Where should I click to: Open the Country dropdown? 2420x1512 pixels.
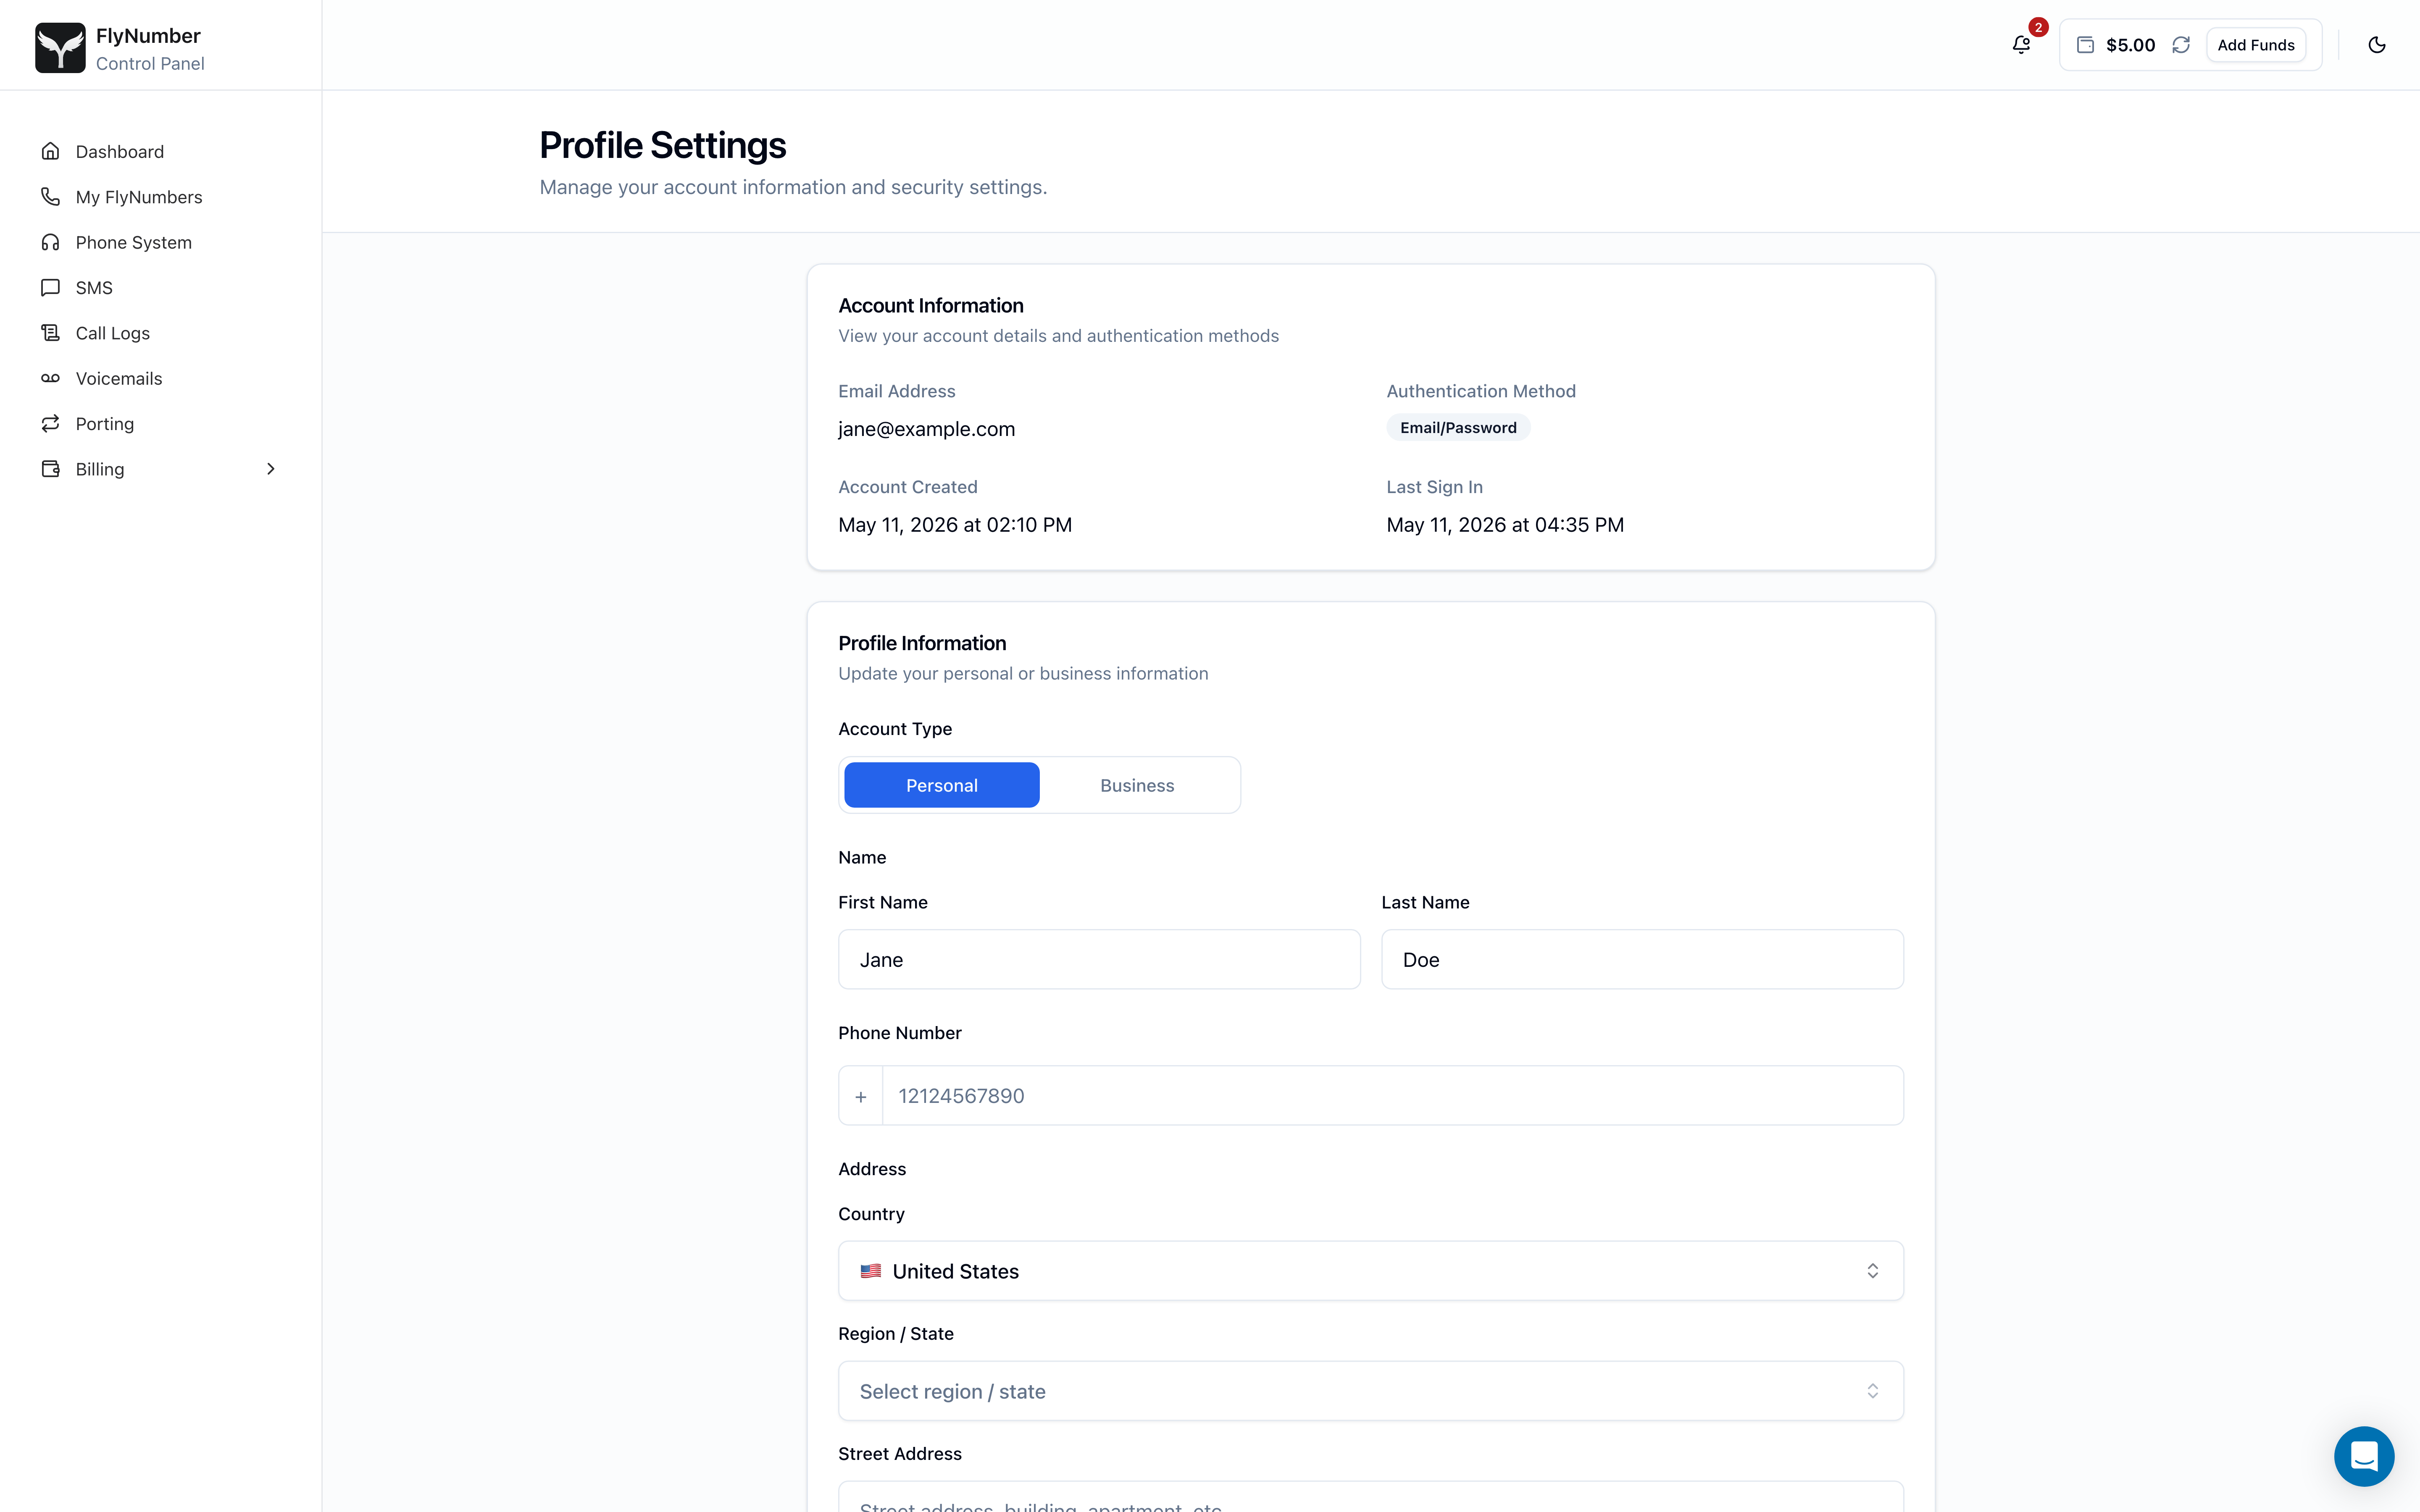click(1370, 1271)
